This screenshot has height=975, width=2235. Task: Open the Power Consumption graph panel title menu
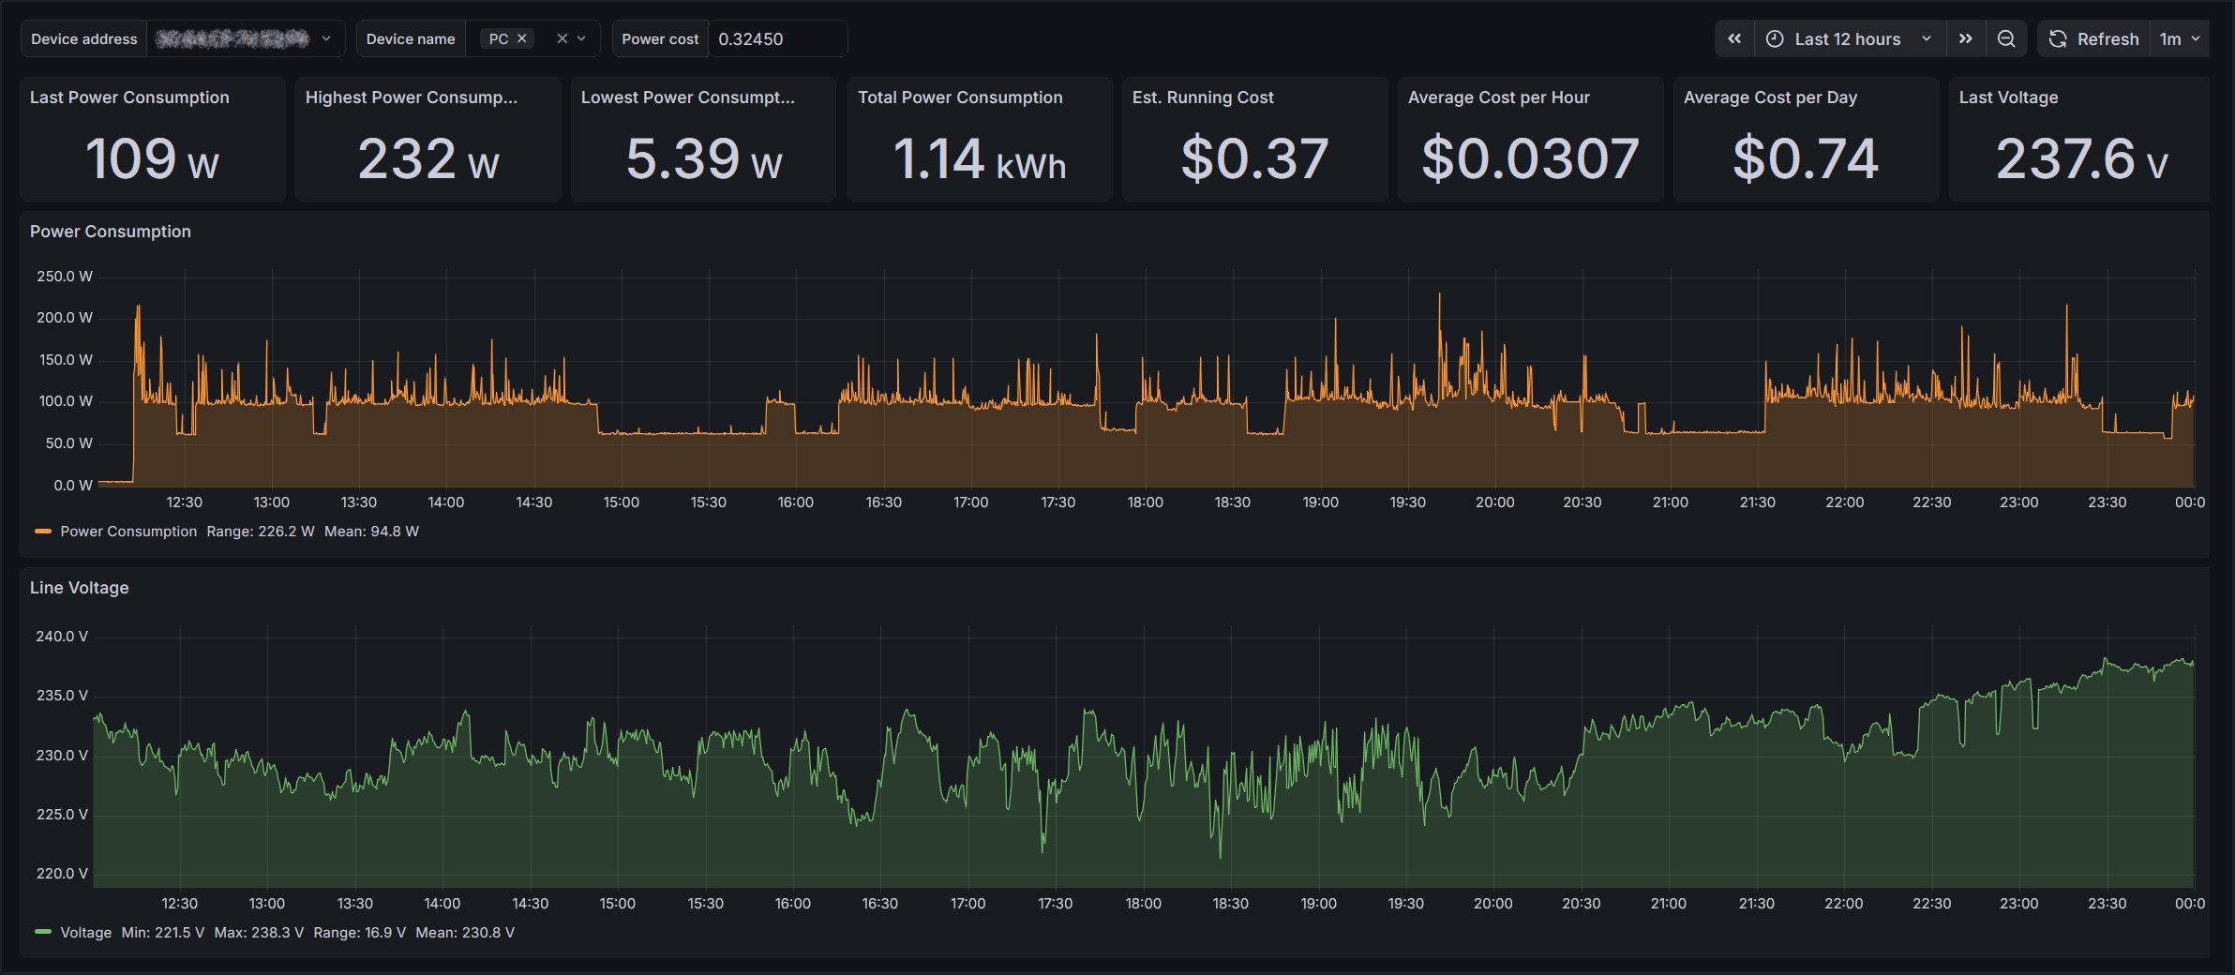[x=111, y=232]
